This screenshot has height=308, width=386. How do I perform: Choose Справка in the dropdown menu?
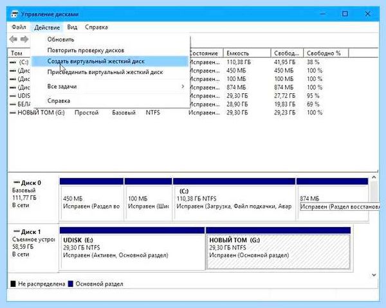coord(110,101)
